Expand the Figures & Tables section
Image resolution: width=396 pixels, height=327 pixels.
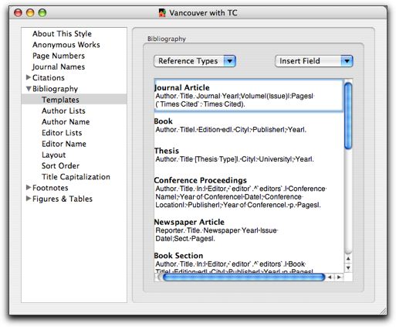click(29, 199)
